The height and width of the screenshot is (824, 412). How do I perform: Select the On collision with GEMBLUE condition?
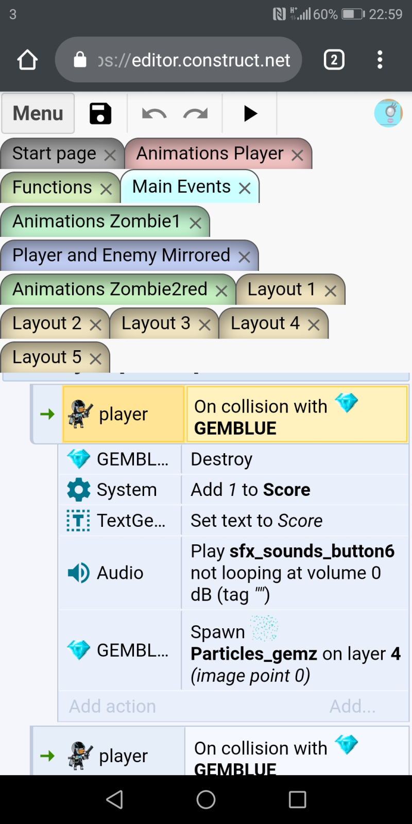pos(297,415)
